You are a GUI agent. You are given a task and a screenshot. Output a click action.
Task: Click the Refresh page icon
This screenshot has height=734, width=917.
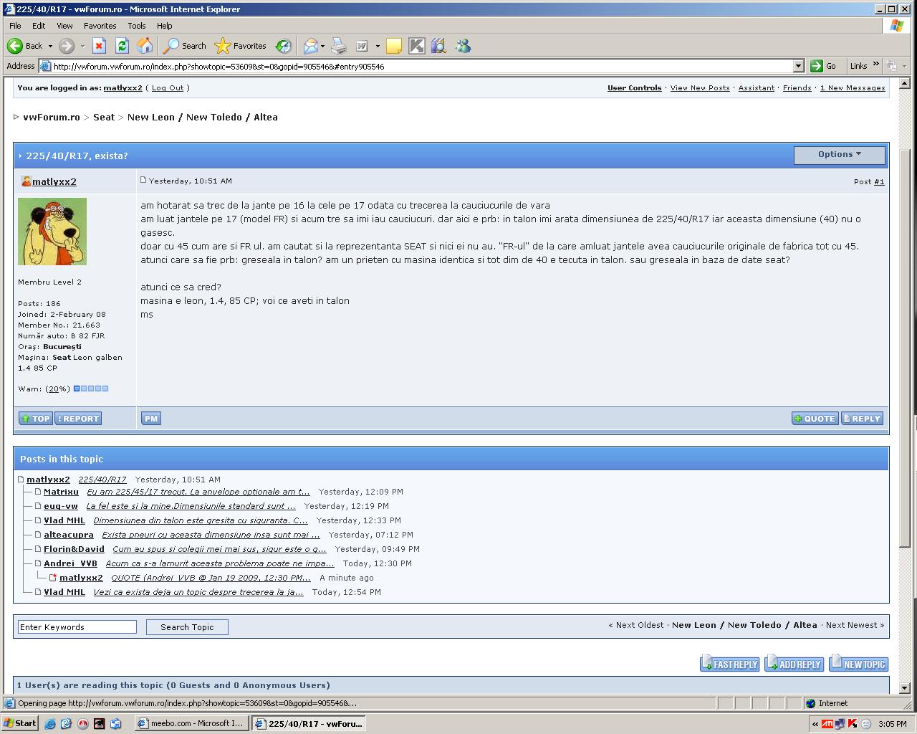coord(122,46)
